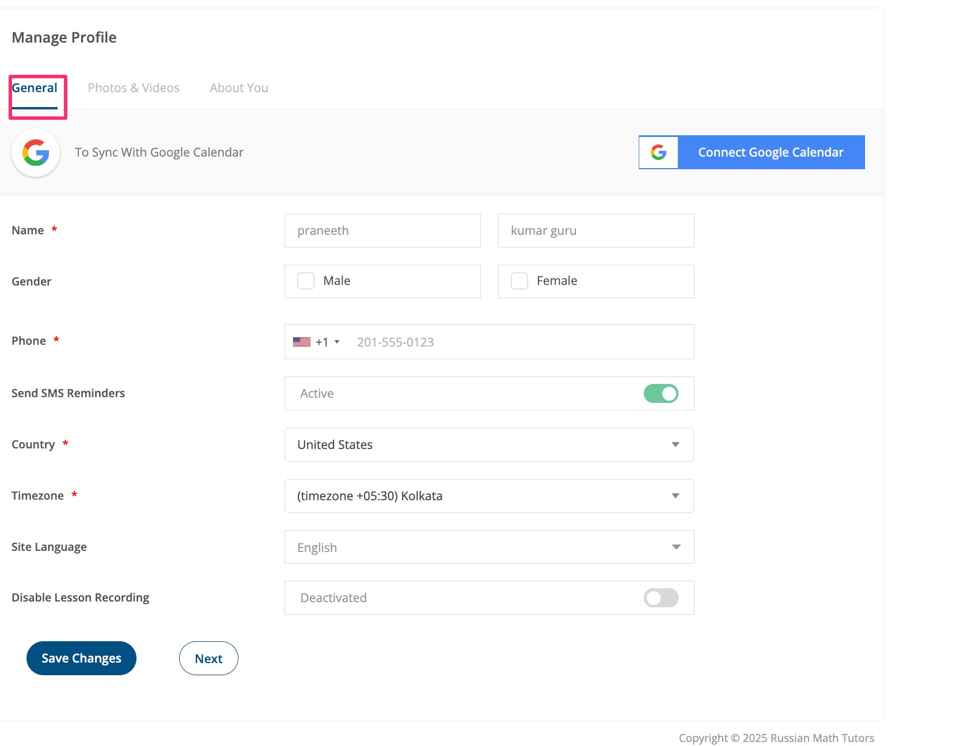
Task: Tick the Male checkbox
Action: point(306,281)
